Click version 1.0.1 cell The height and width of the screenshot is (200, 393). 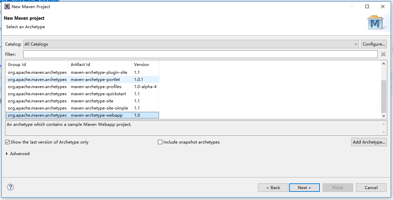pyautogui.click(x=145, y=80)
